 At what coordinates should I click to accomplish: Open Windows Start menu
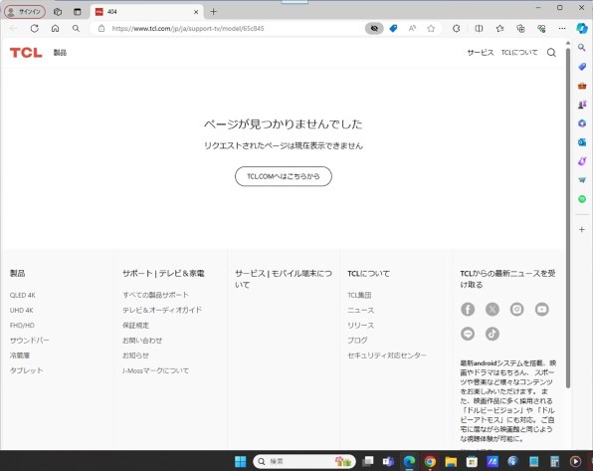pyautogui.click(x=240, y=461)
